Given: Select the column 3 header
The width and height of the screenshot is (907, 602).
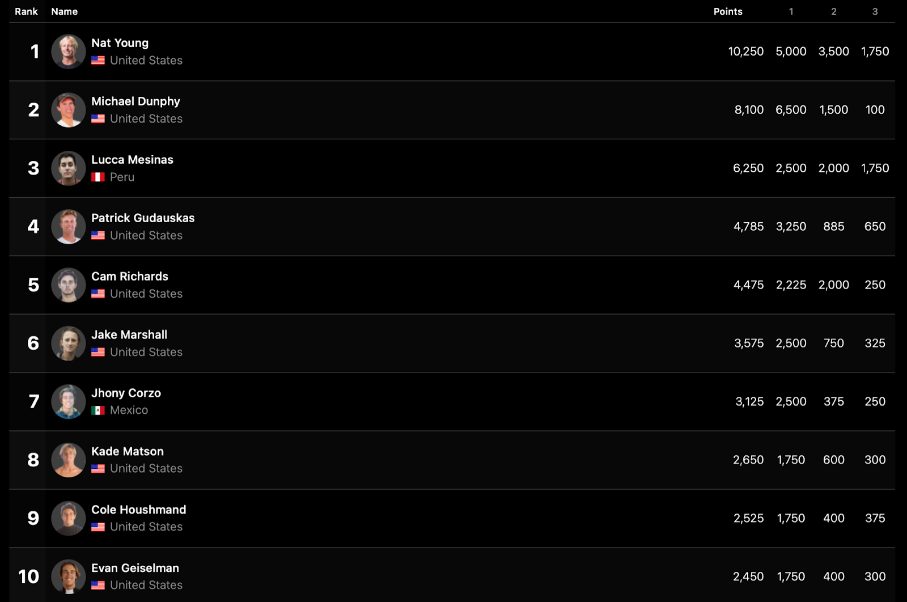Looking at the screenshot, I should pos(875,11).
